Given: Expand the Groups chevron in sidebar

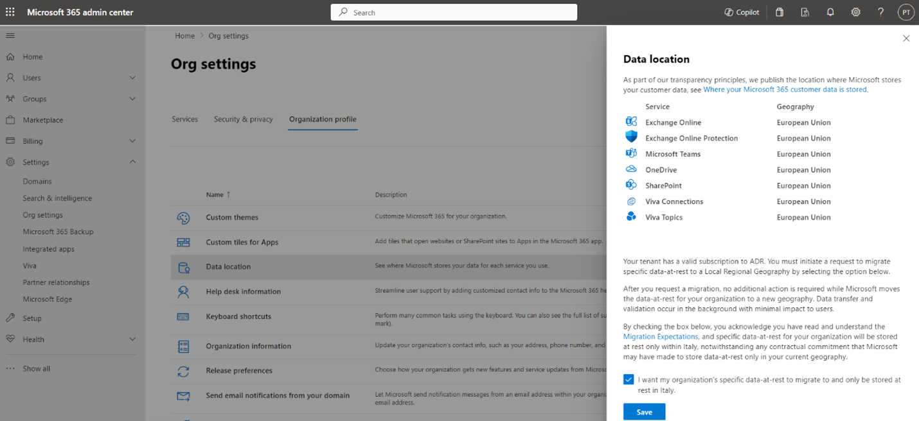Looking at the screenshot, I should (x=132, y=99).
